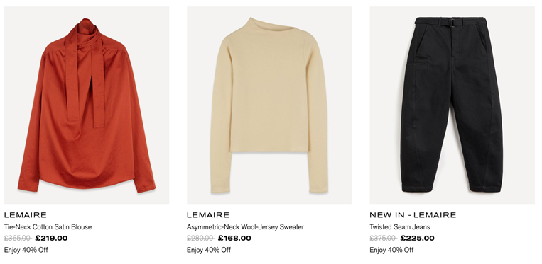Click the Asymmetric-Neck Wool-Jersey Sweater title

click(245, 227)
